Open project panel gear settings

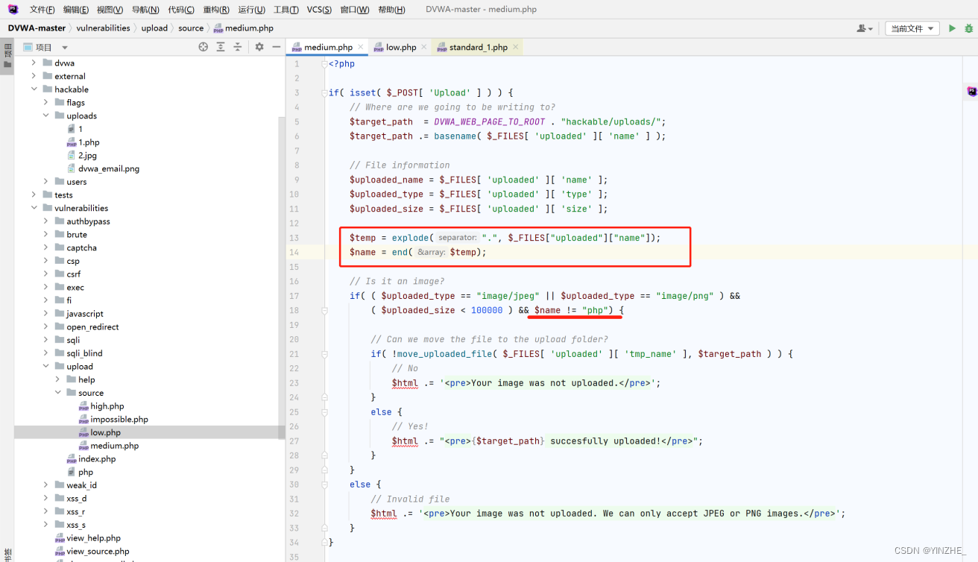click(x=259, y=47)
